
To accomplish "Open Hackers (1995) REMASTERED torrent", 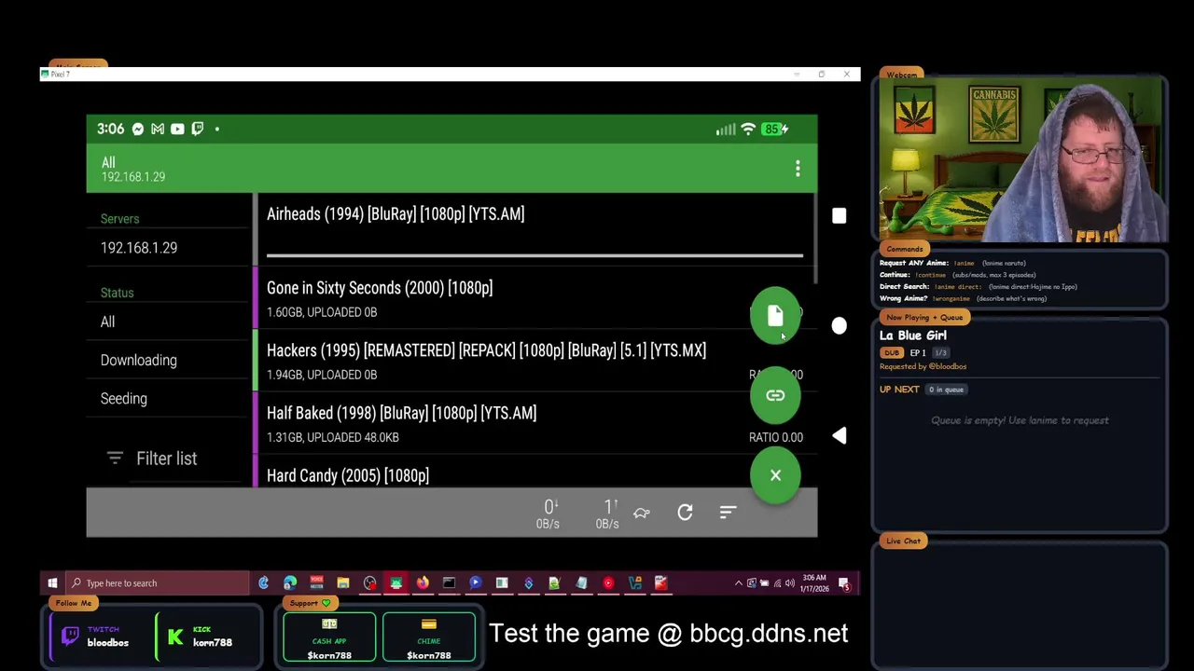I will pyautogui.click(x=535, y=361).
